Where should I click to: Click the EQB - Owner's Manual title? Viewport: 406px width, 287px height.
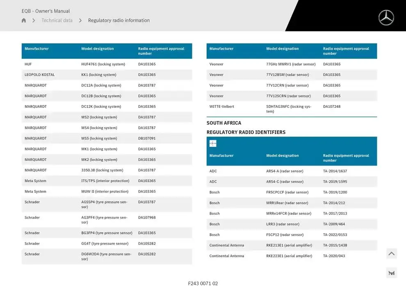pos(46,11)
